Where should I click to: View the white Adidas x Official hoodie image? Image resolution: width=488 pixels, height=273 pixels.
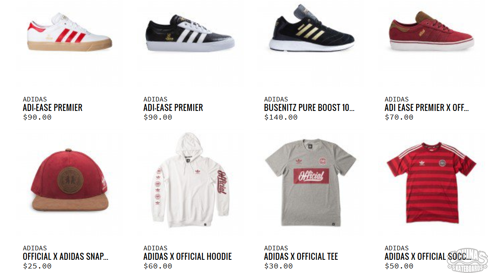tap(190, 180)
